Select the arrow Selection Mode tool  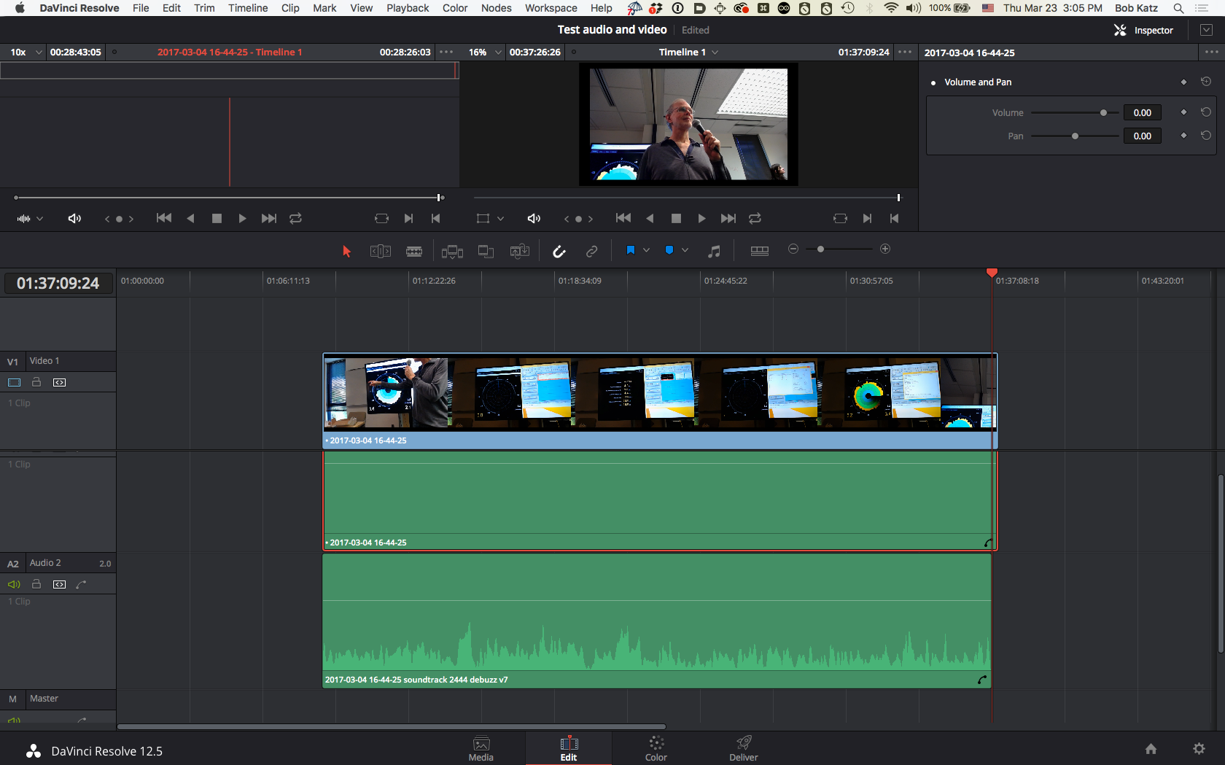pos(346,251)
